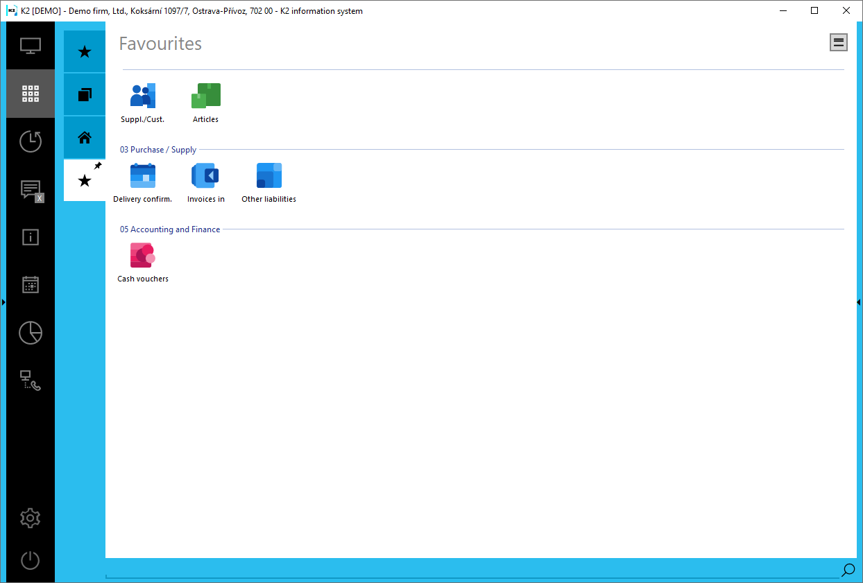Open settings gear icon in sidebar
This screenshot has height=583, width=863.
click(31, 518)
